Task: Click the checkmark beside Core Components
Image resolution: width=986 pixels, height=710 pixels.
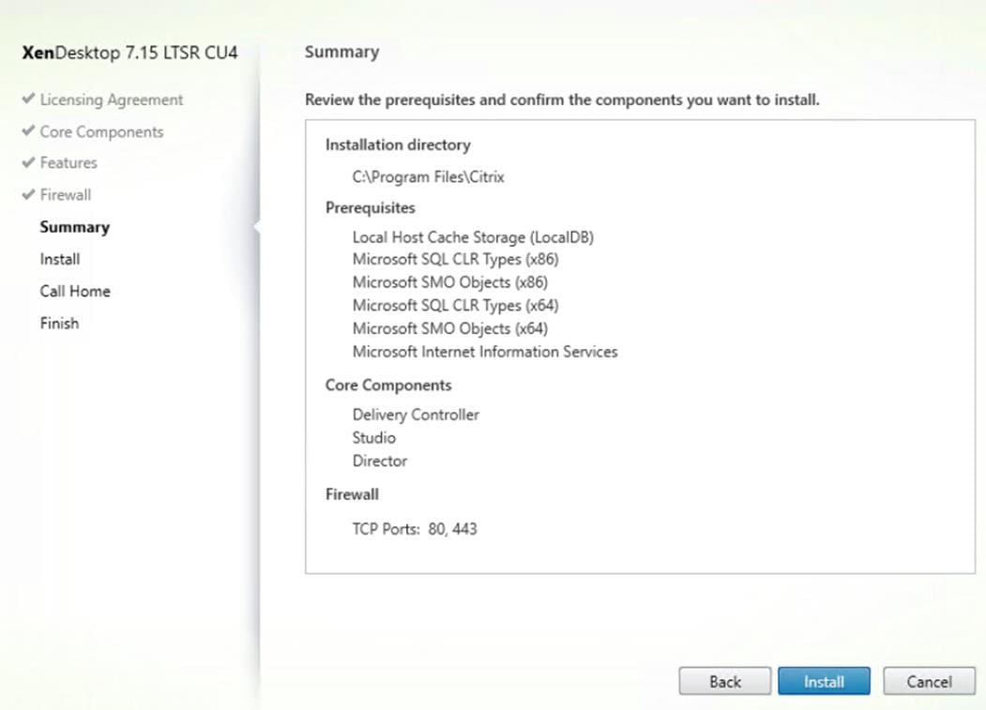Action: click(27, 130)
